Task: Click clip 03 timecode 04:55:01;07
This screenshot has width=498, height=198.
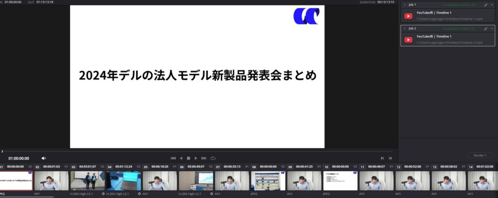Action: (x=88, y=166)
